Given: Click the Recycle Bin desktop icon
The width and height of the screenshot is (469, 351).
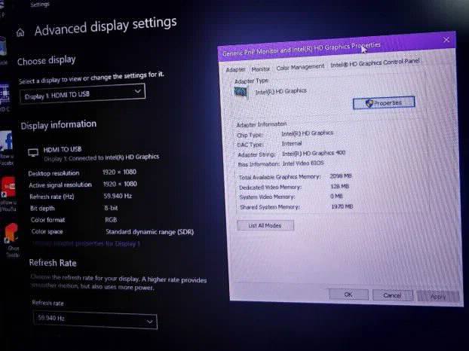Looking at the screenshot, I should (3, 46).
